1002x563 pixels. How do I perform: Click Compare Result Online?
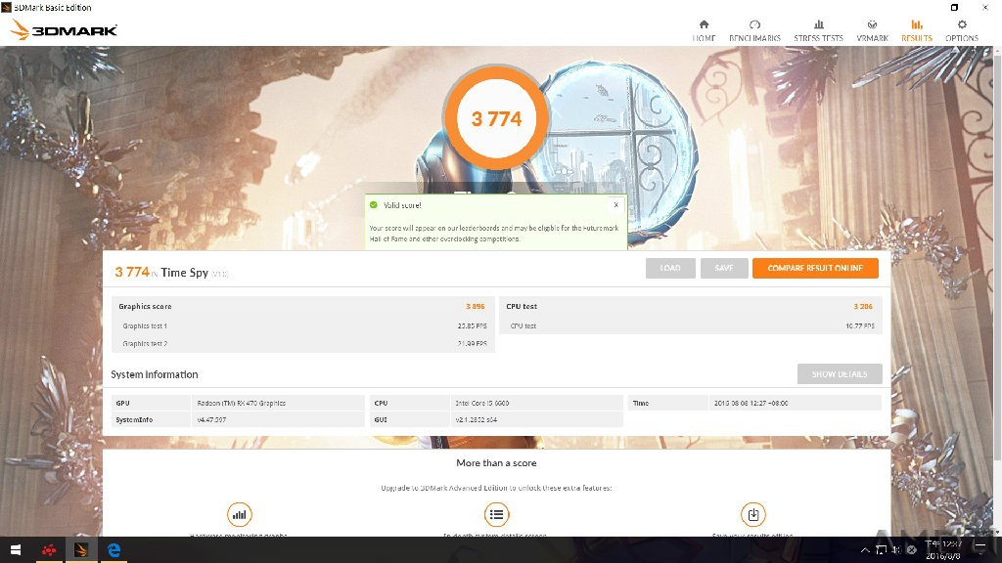[815, 268]
